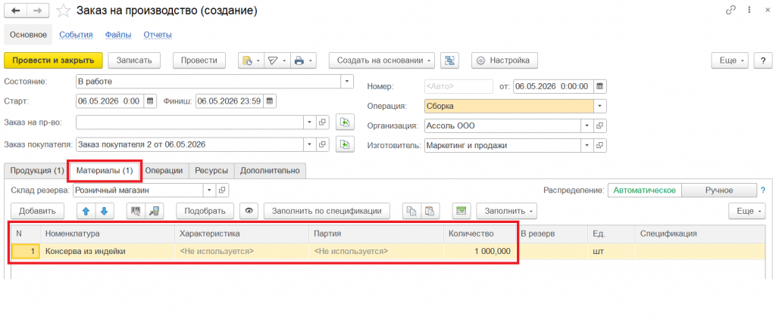Click the blue distribution help question mark
This screenshot has height=319, width=776.
click(x=762, y=190)
